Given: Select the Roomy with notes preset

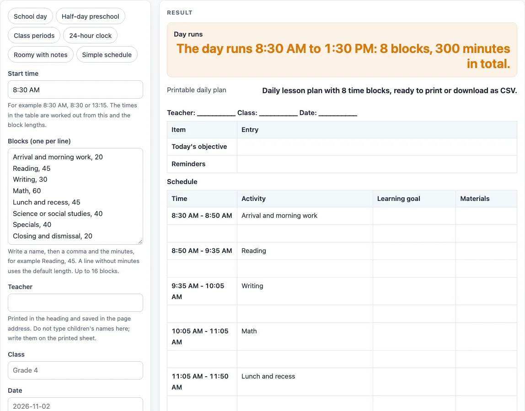Looking at the screenshot, I should tap(41, 54).
